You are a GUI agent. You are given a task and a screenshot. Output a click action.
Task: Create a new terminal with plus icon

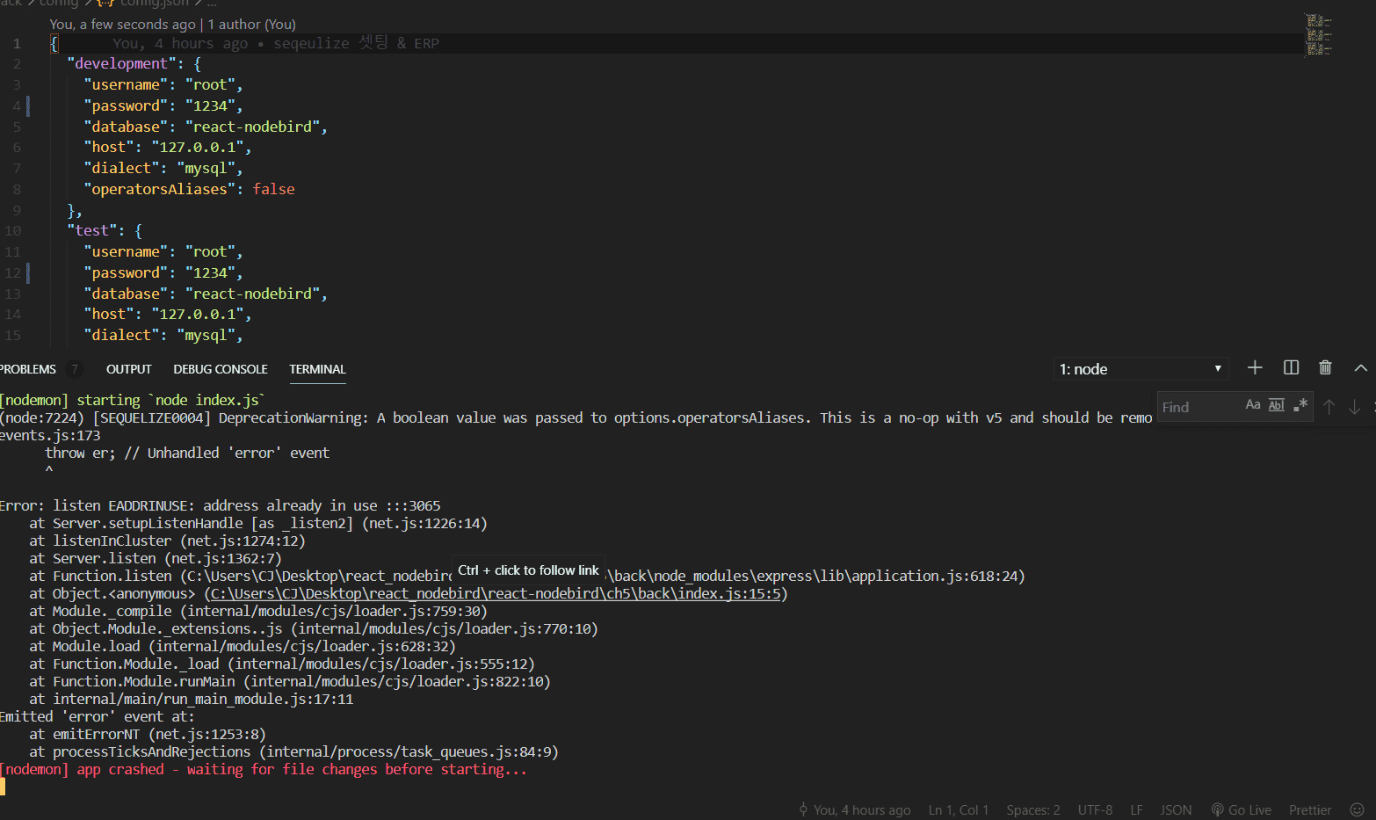pyautogui.click(x=1255, y=368)
